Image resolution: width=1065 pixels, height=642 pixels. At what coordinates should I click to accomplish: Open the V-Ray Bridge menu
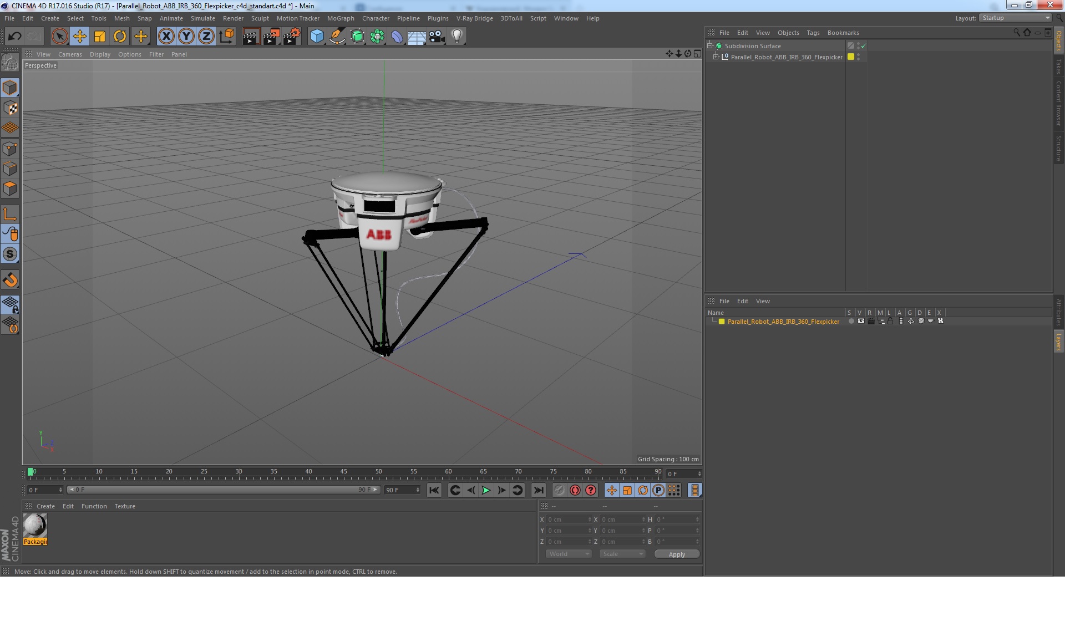(474, 18)
